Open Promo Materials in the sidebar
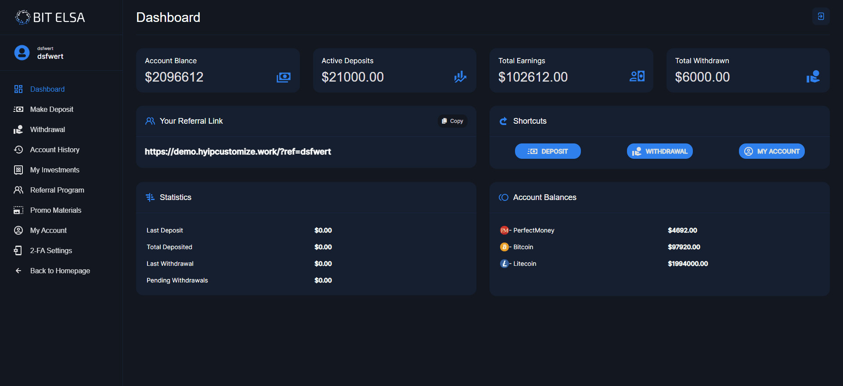 (56, 210)
